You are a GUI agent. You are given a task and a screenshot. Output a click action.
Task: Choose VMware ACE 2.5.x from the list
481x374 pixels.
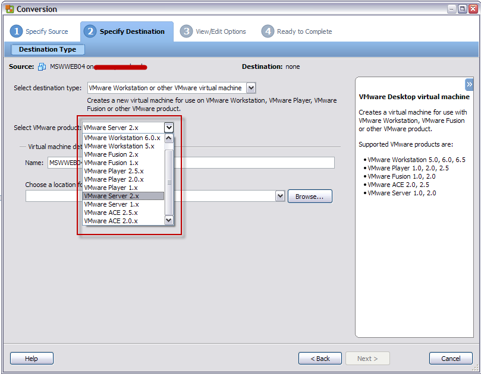point(111,213)
